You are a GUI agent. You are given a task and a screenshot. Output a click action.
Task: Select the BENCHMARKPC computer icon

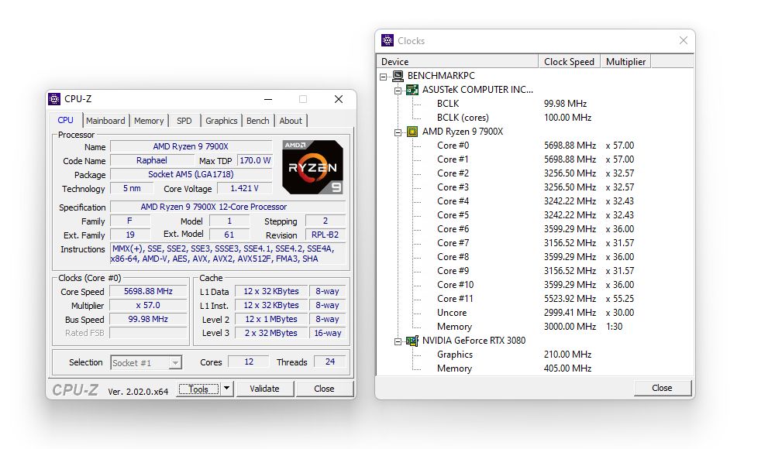tap(398, 76)
